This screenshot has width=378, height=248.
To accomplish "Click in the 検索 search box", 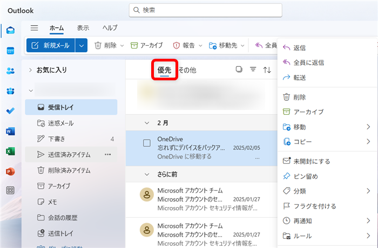I will (x=205, y=10).
